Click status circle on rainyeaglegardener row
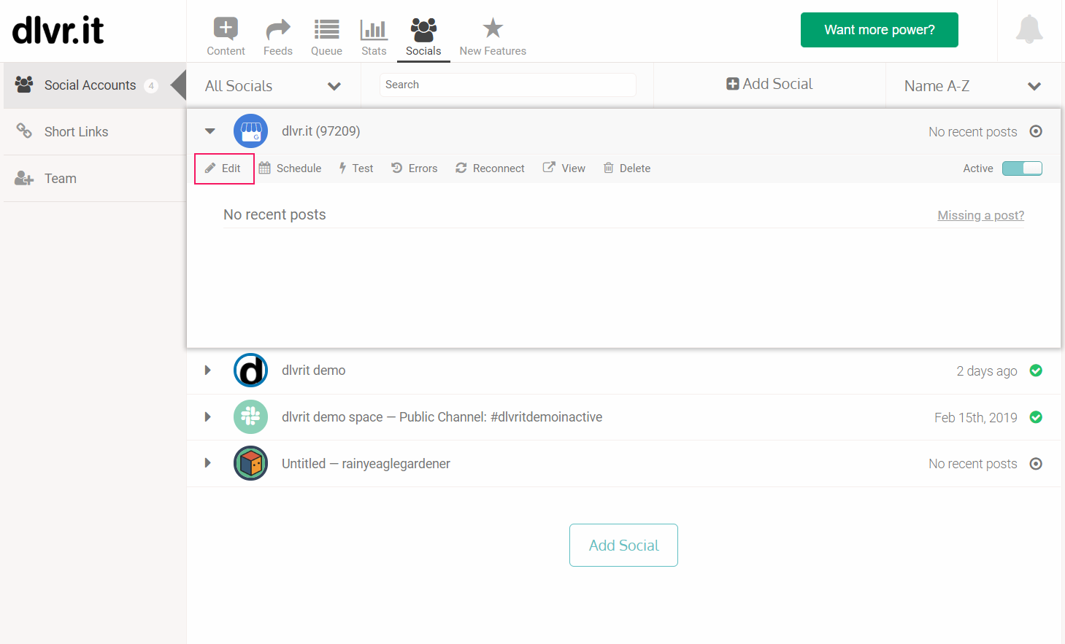The height and width of the screenshot is (644, 1065). point(1036,464)
